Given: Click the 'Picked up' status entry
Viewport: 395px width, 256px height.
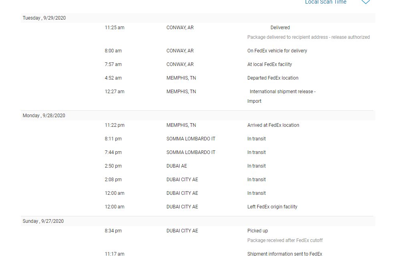Looking at the screenshot, I should (258, 231).
